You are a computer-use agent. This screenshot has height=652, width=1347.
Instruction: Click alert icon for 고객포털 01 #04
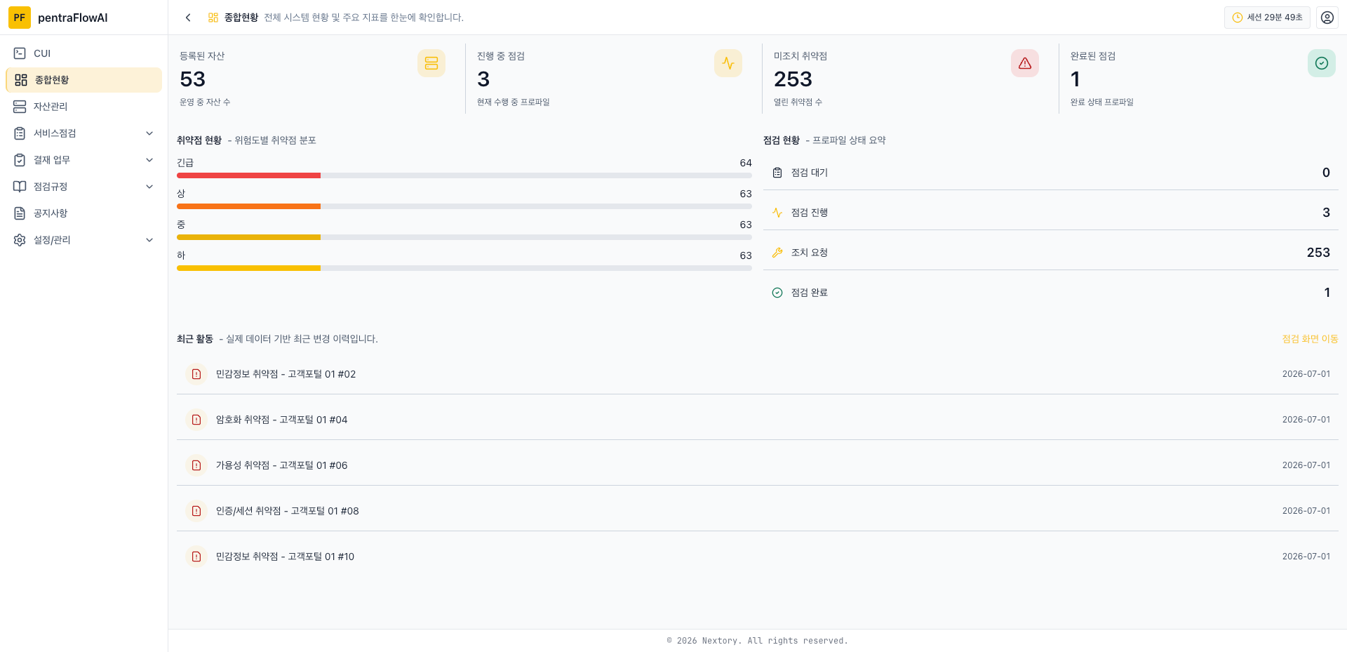[196, 420]
